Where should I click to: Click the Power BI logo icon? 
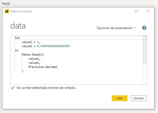pyautogui.click(x=7, y=11)
